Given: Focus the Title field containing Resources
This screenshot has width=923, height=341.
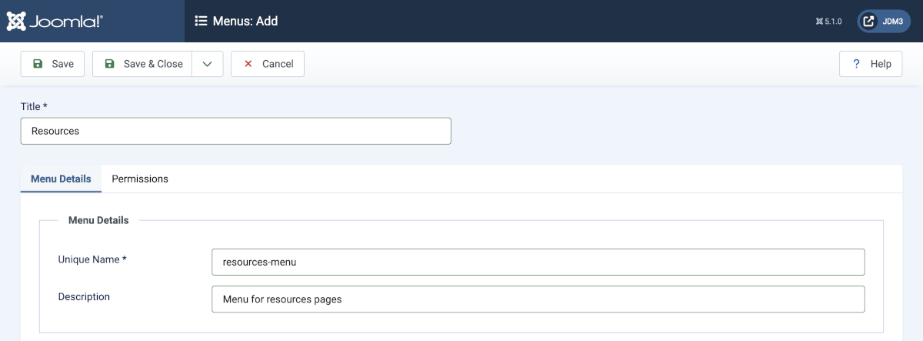Looking at the screenshot, I should pyautogui.click(x=235, y=131).
